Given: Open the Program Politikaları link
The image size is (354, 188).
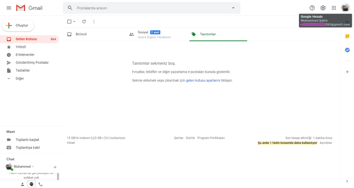Looking at the screenshot, I should pos(211,138).
